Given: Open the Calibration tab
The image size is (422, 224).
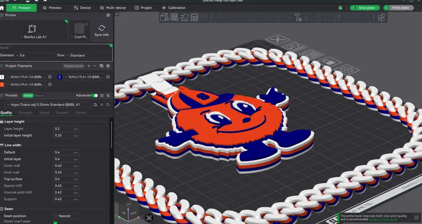Looking at the screenshot, I should [x=174, y=8].
